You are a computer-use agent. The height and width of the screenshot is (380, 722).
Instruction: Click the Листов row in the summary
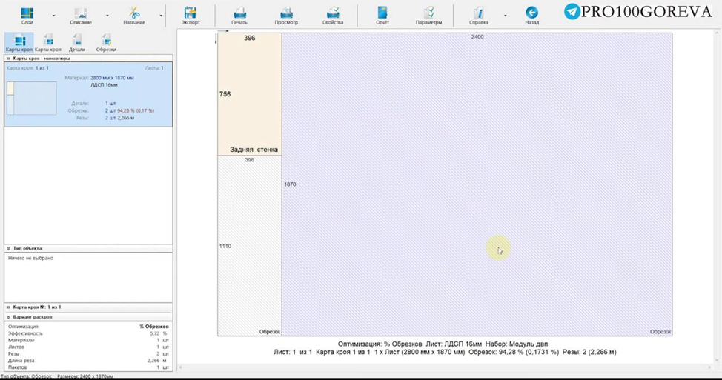(88, 347)
